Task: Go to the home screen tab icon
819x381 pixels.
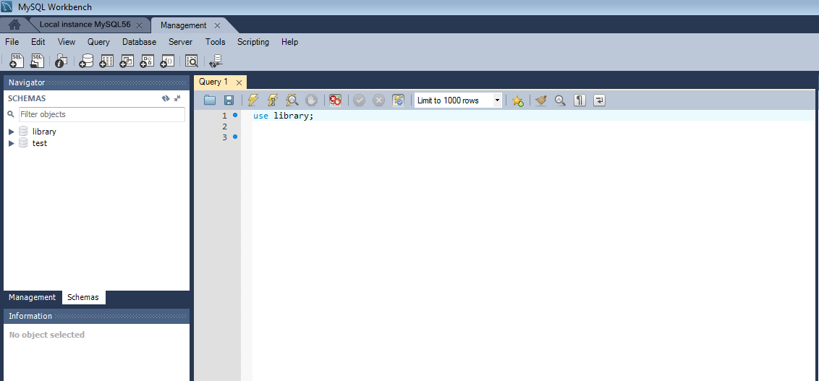Action: click(x=14, y=25)
